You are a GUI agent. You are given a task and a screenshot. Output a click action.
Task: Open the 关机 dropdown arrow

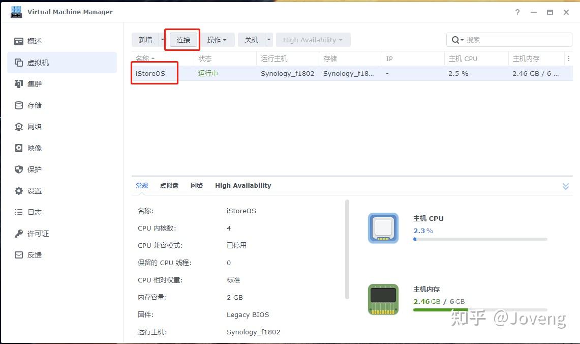point(269,40)
